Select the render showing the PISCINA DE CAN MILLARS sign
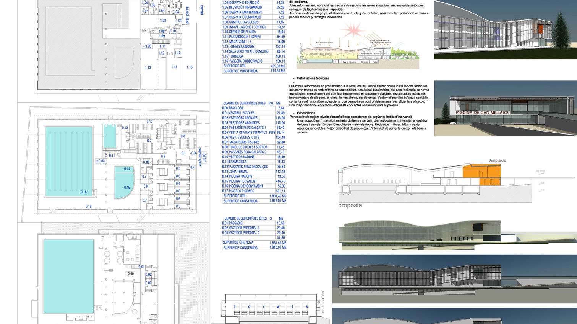 pos(505,108)
